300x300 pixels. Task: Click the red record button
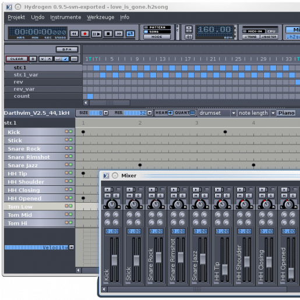(85, 34)
